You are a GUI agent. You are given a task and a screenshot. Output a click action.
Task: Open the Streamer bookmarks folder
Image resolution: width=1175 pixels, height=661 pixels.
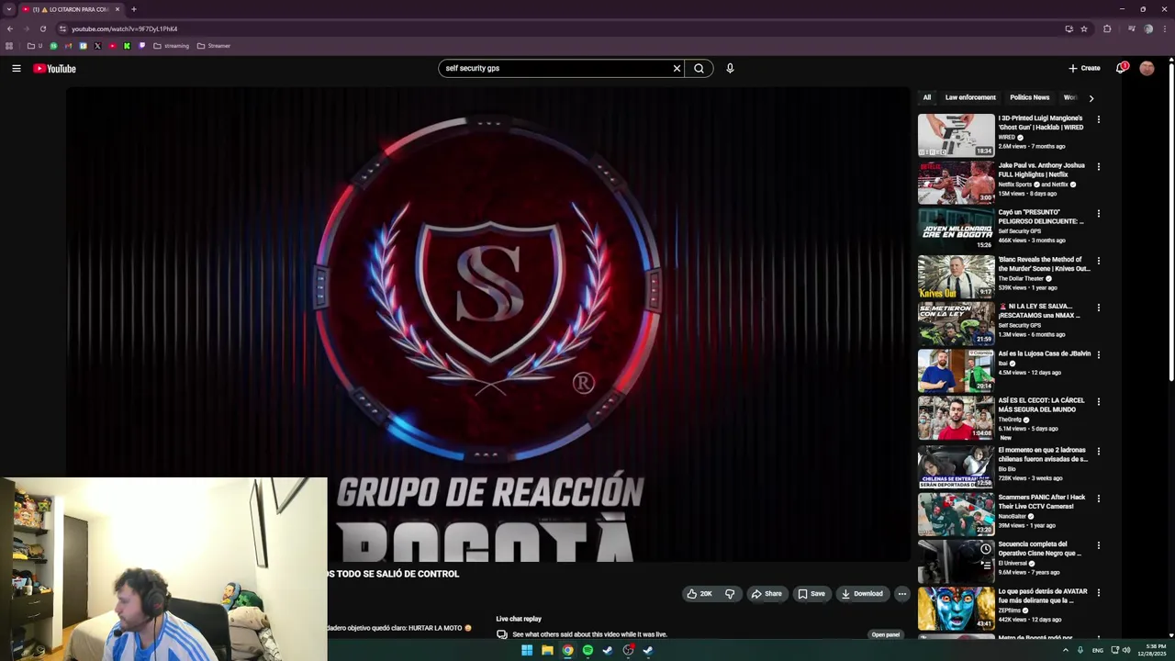(214, 46)
